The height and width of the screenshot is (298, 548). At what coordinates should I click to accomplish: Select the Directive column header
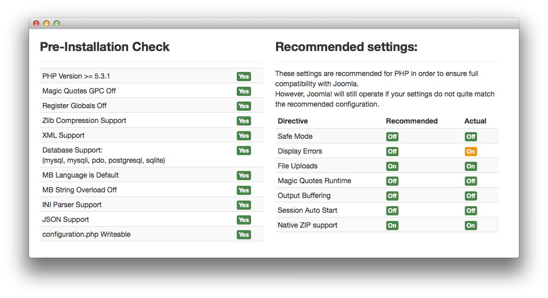pos(292,121)
